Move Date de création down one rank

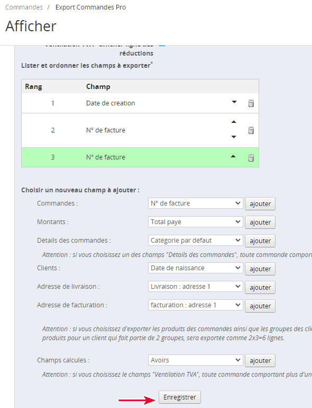234,102
